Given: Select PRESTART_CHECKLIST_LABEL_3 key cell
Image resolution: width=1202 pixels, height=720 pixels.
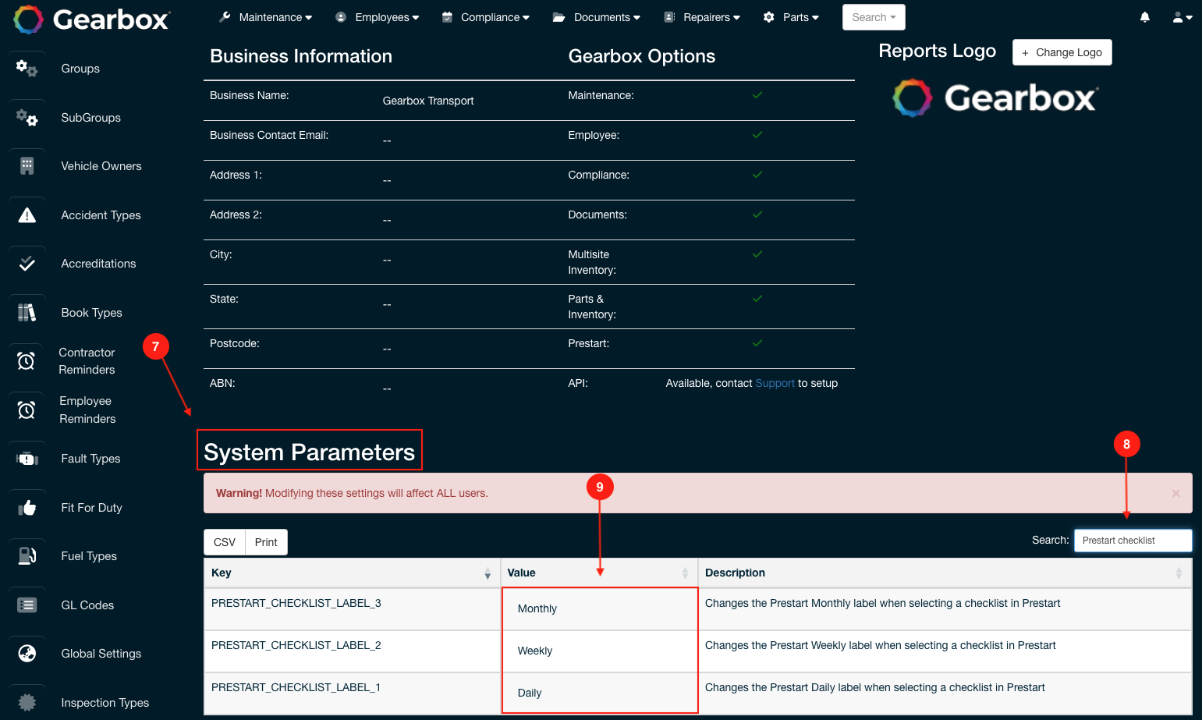Looking at the screenshot, I should click(x=352, y=608).
